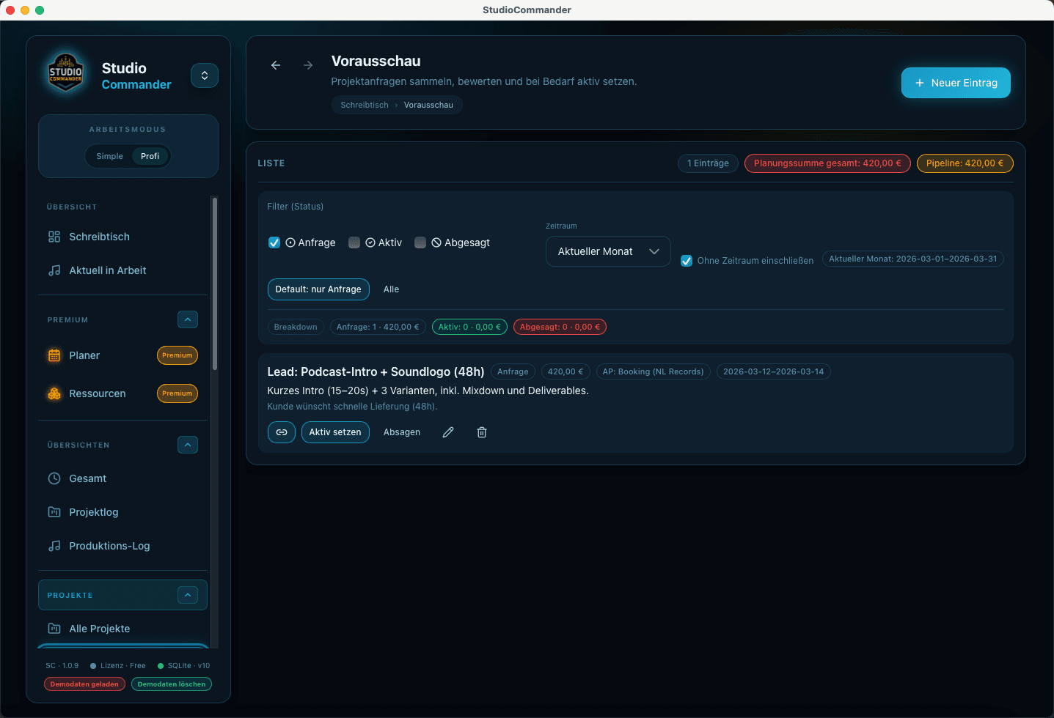Open Ressourcen in the sidebar
The height and width of the screenshot is (718, 1054).
(x=97, y=393)
